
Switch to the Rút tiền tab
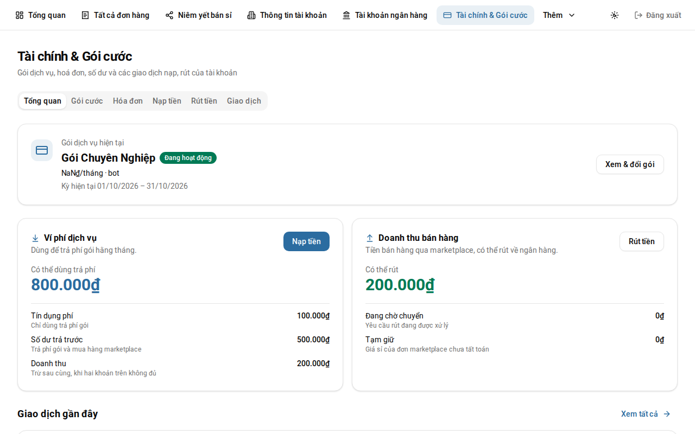pos(204,101)
